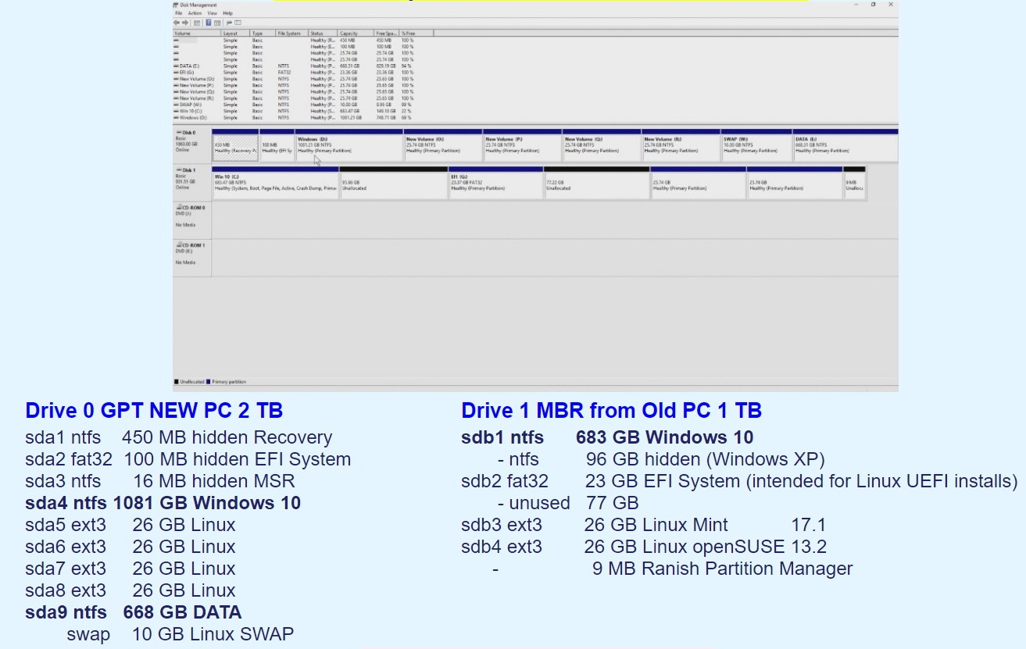Sort by the Status column header
The image size is (1026, 649).
(x=322, y=34)
